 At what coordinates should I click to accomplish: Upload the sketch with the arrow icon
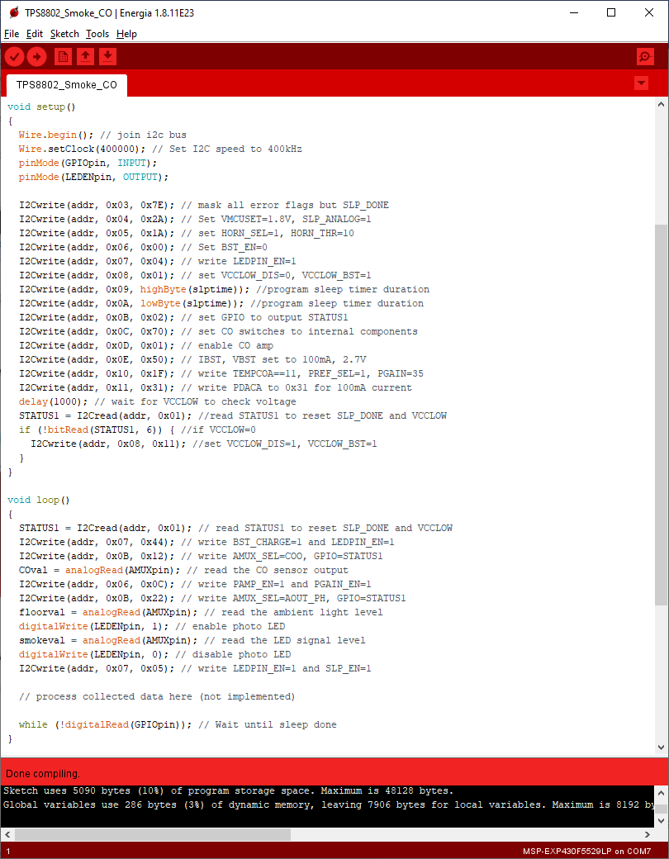pyautogui.click(x=36, y=56)
